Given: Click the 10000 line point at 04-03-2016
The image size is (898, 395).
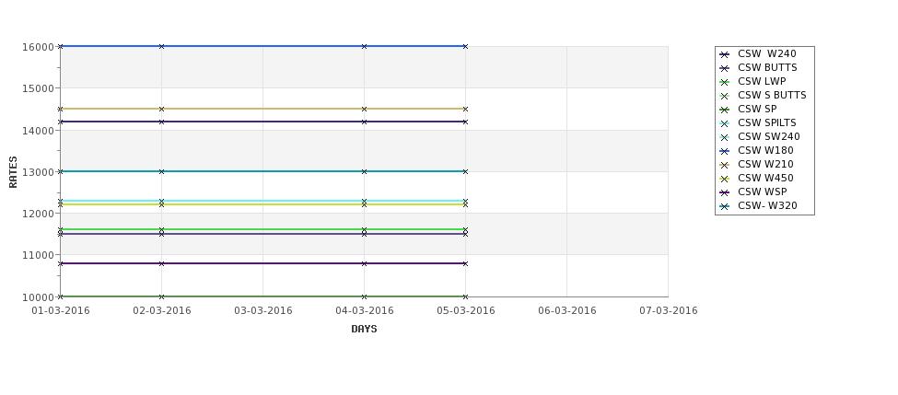Looking at the screenshot, I should tap(364, 296).
